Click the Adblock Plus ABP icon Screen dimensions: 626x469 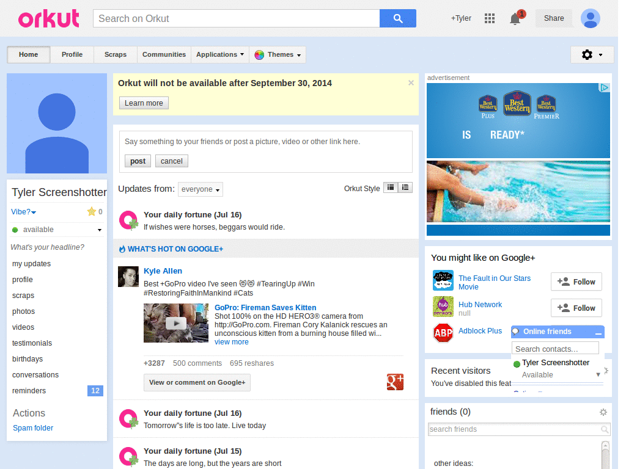click(x=443, y=333)
